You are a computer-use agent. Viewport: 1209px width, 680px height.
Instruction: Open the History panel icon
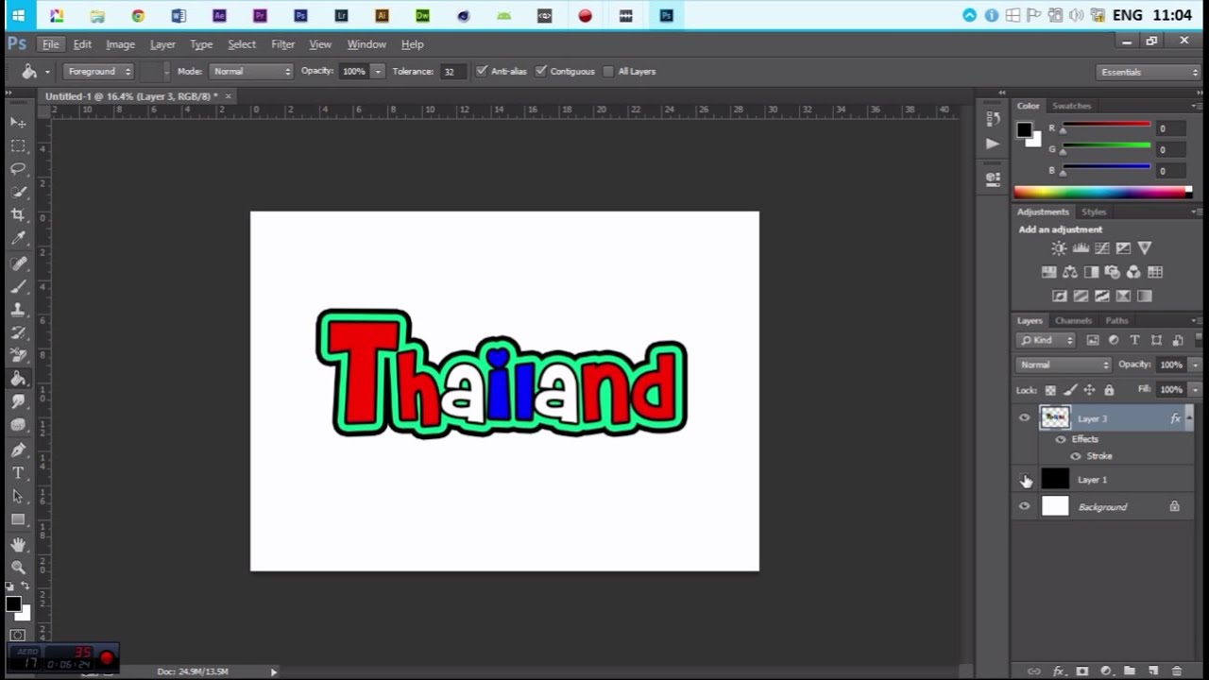pos(993,119)
